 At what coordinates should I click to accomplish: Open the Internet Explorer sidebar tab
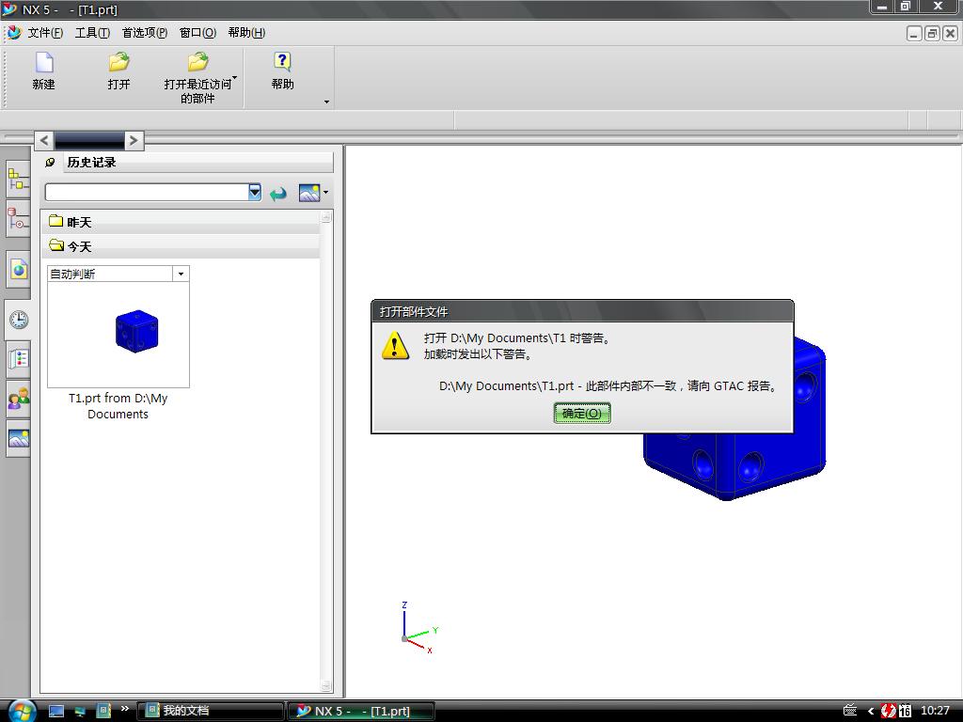(x=19, y=269)
